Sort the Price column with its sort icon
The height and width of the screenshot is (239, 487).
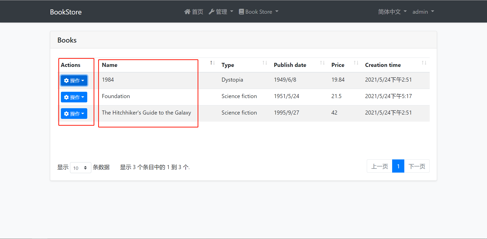[x=356, y=63]
